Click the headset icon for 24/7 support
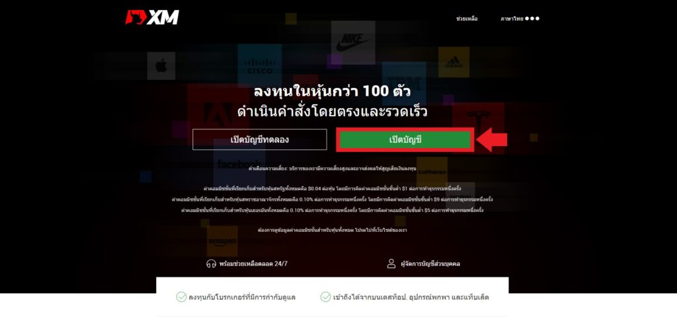The width and height of the screenshot is (677, 317). click(211, 264)
